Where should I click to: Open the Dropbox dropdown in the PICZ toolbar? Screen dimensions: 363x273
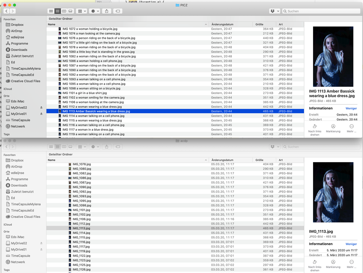[x=275, y=11]
